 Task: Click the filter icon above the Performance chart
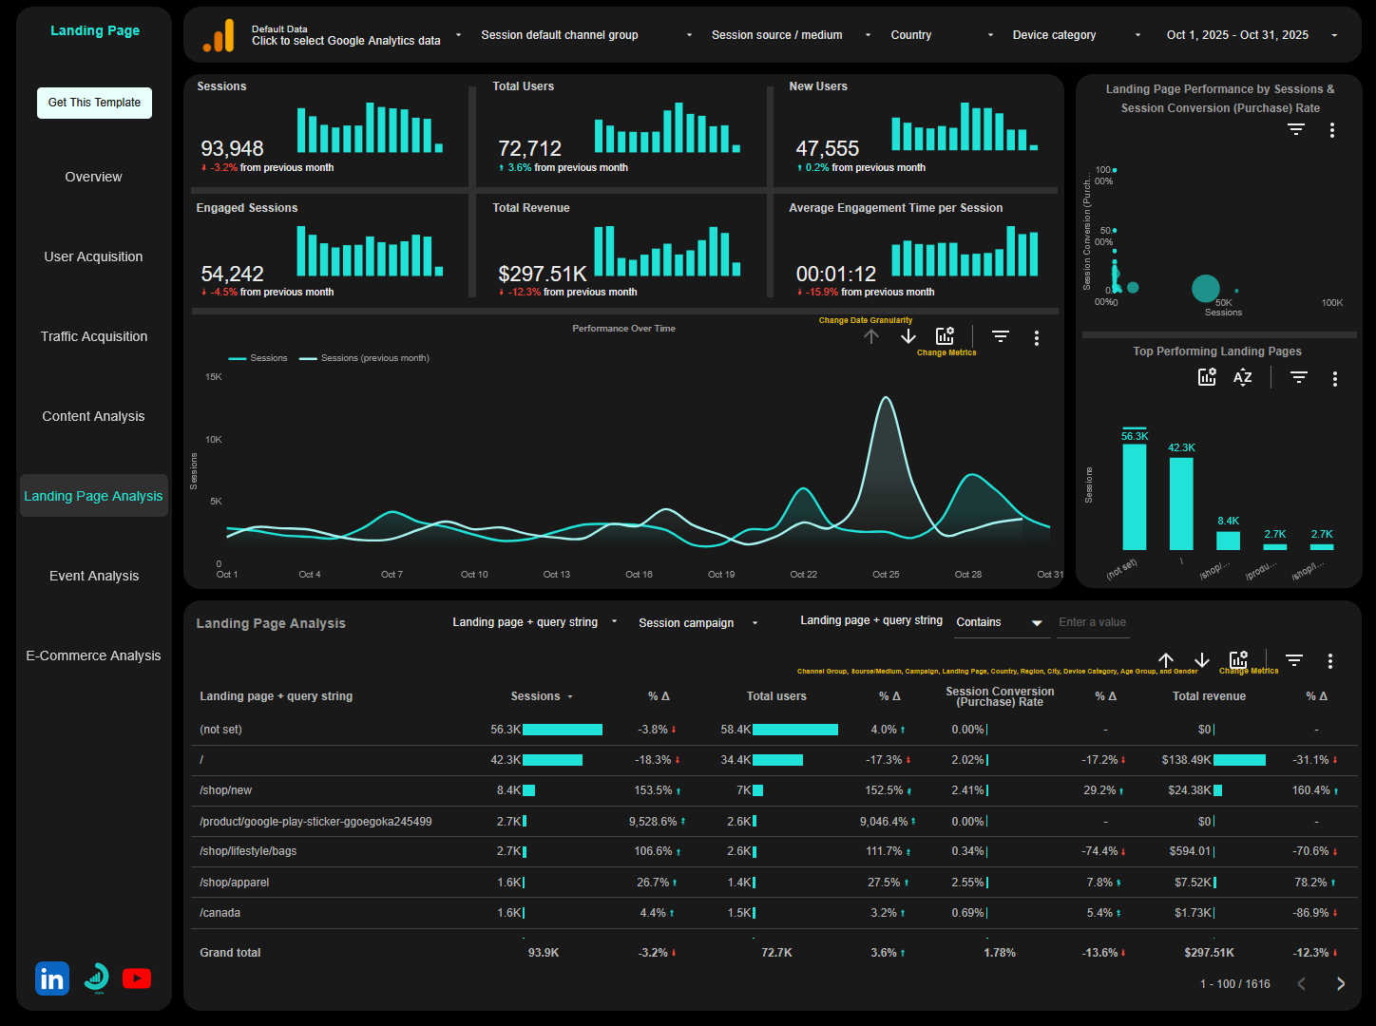click(x=1000, y=336)
